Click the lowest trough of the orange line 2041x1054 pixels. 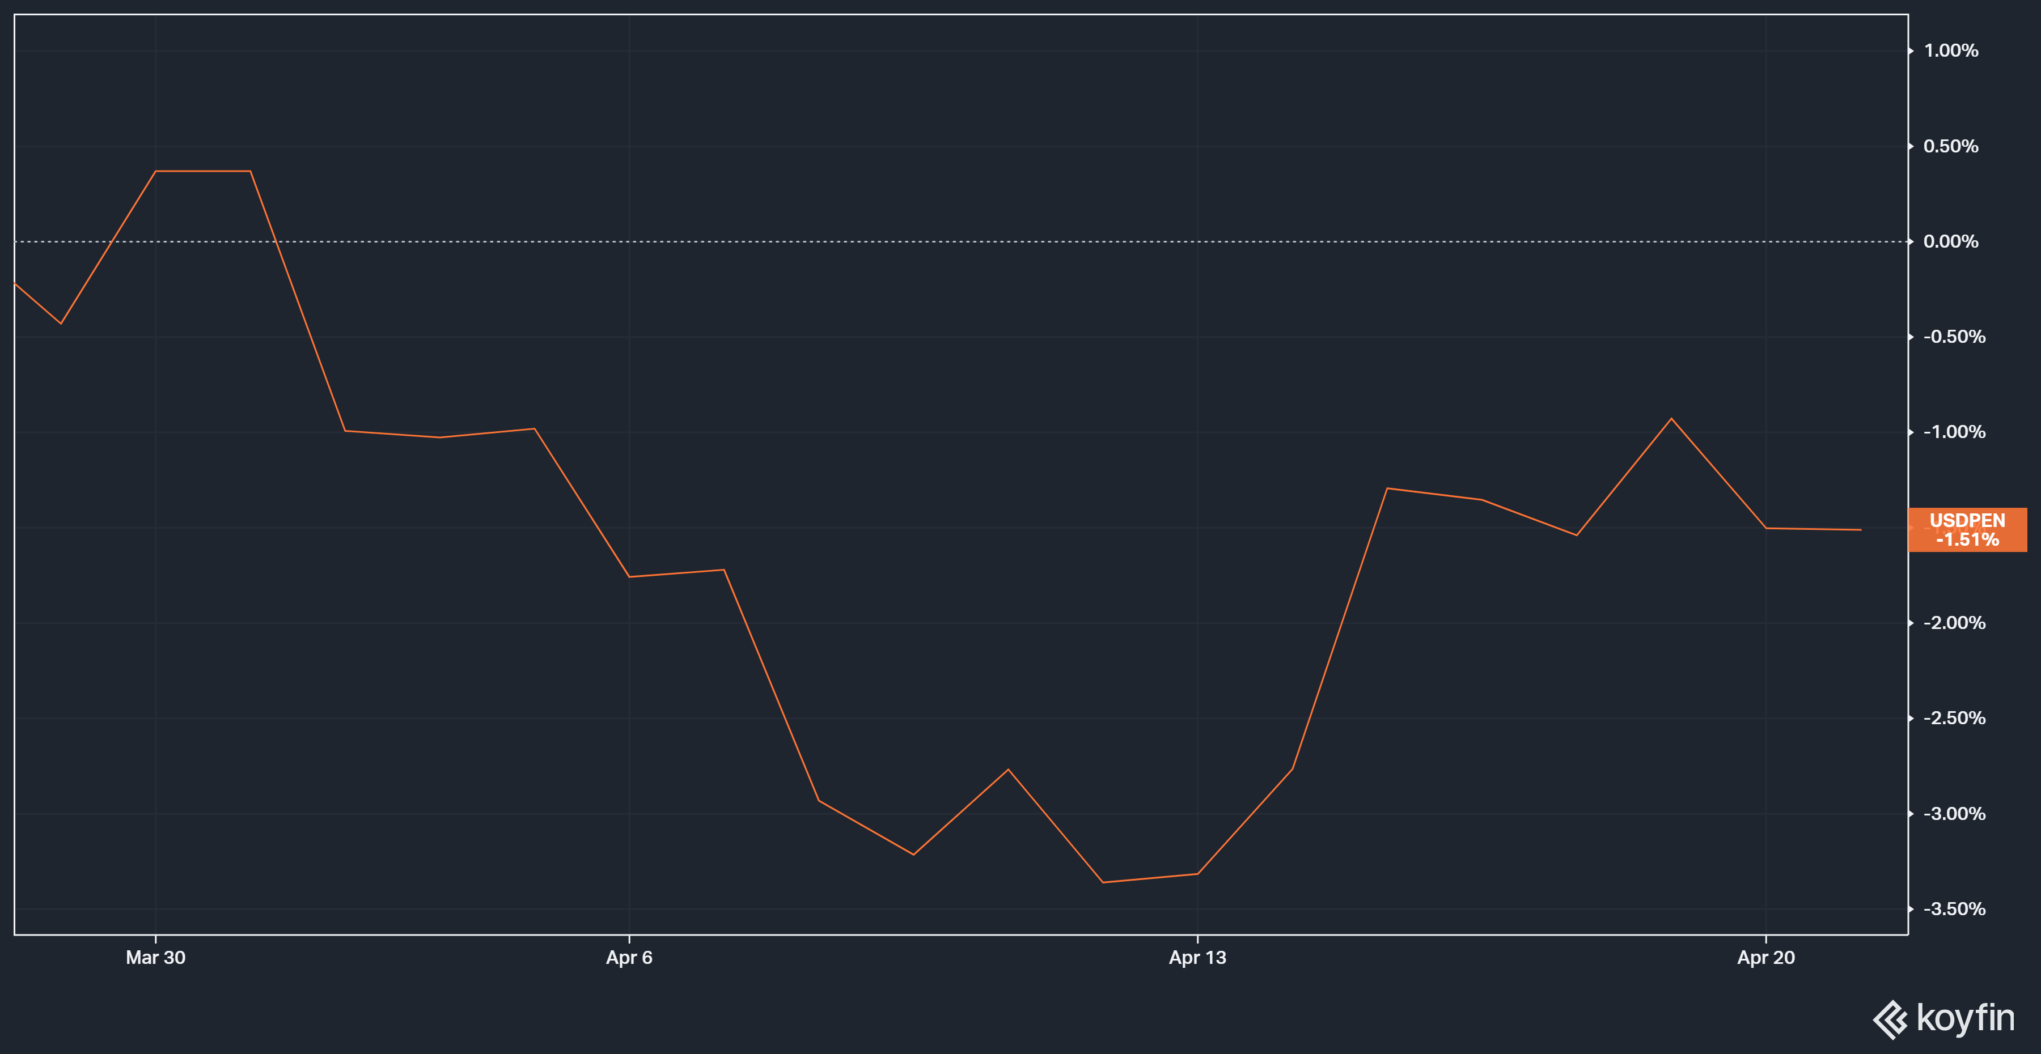click(1102, 882)
